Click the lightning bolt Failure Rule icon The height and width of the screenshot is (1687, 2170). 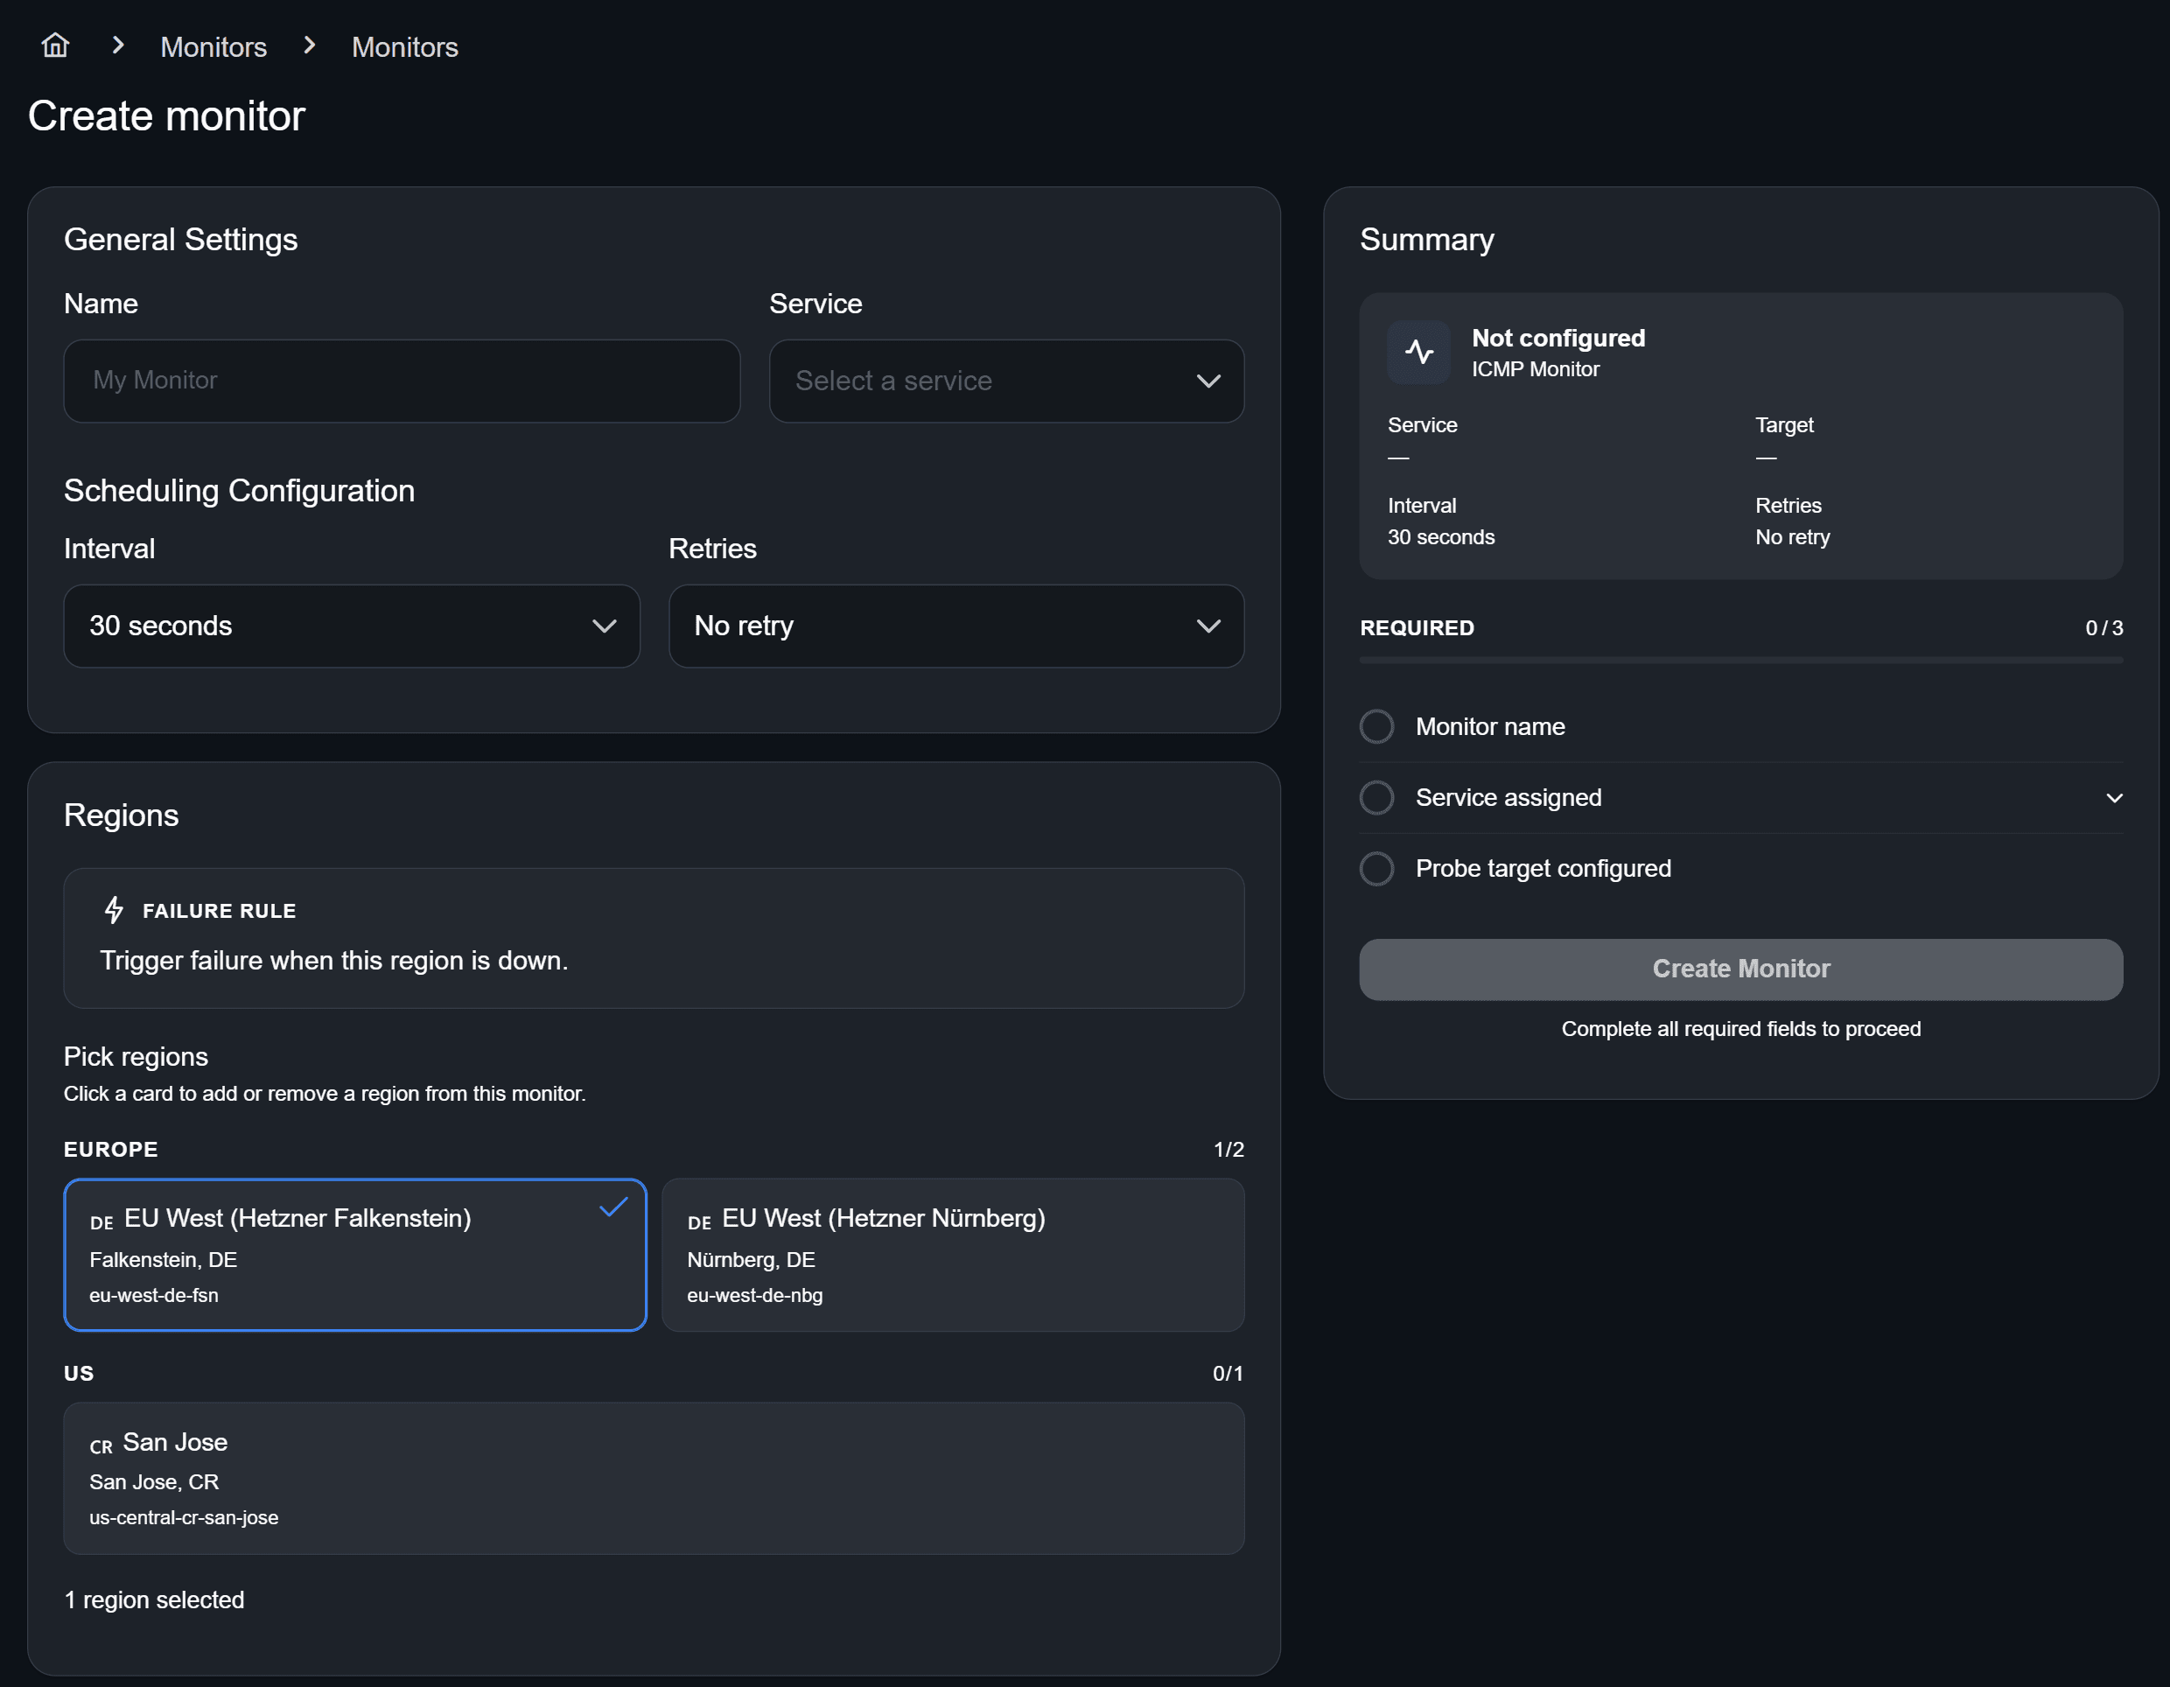(115, 910)
